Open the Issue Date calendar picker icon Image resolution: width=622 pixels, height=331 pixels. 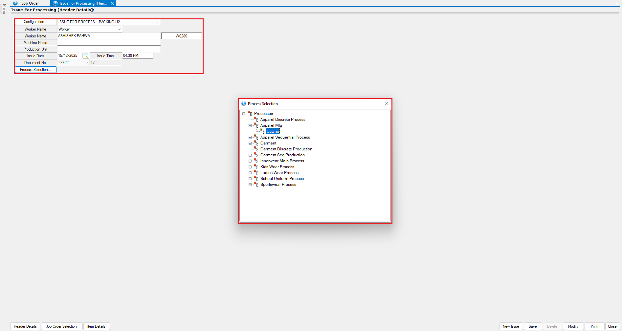click(86, 56)
